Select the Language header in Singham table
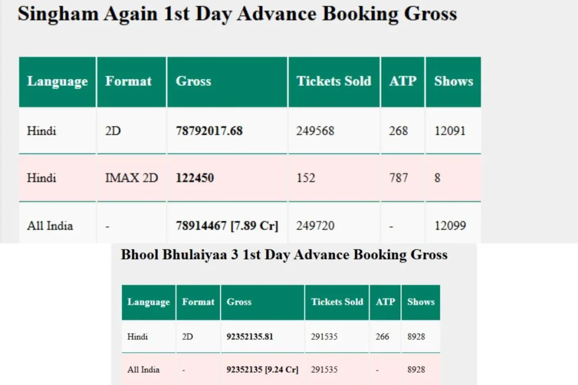Image resolution: width=578 pixels, height=385 pixels. coord(58,81)
